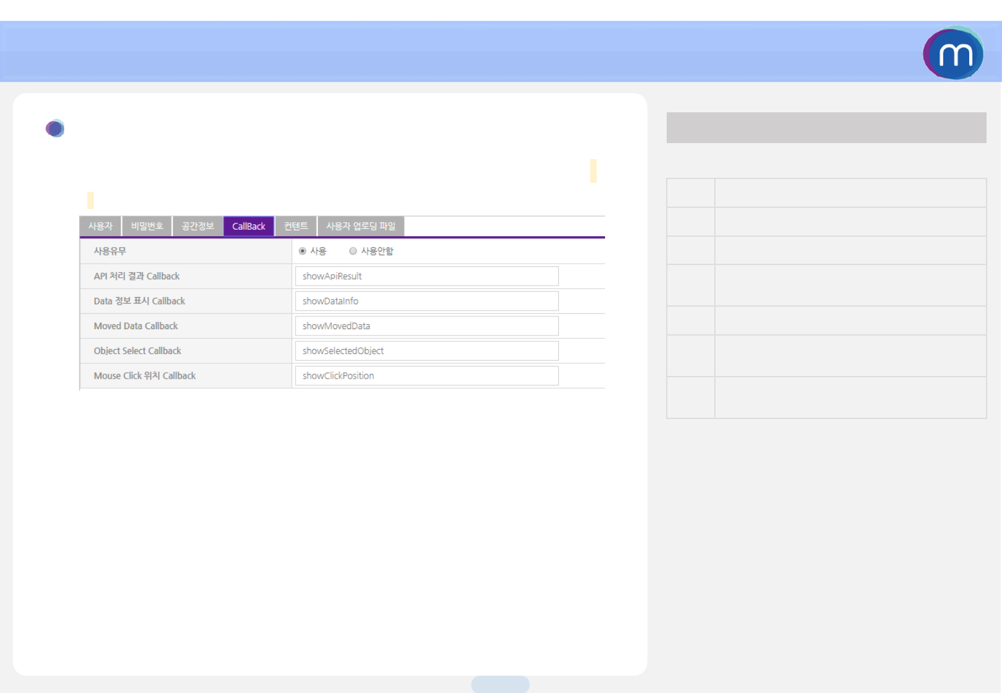Click the "Object Select Callback" label
The image size is (1002, 693).
pos(137,351)
